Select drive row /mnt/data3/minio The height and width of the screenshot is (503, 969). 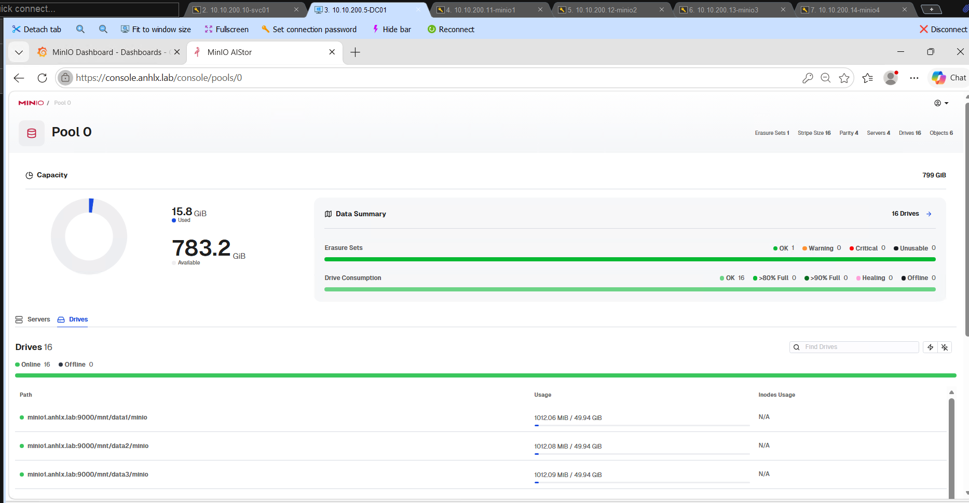[481, 474]
